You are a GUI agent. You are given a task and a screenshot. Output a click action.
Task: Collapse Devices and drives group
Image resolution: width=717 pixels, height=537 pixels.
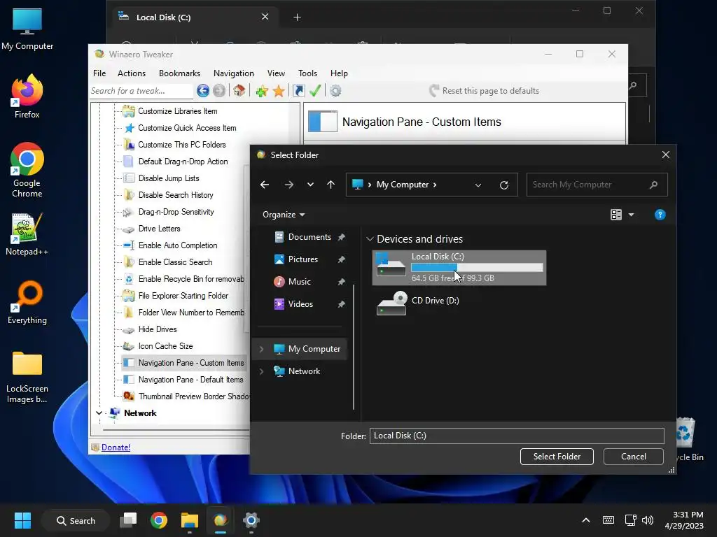[x=370, y=239]
